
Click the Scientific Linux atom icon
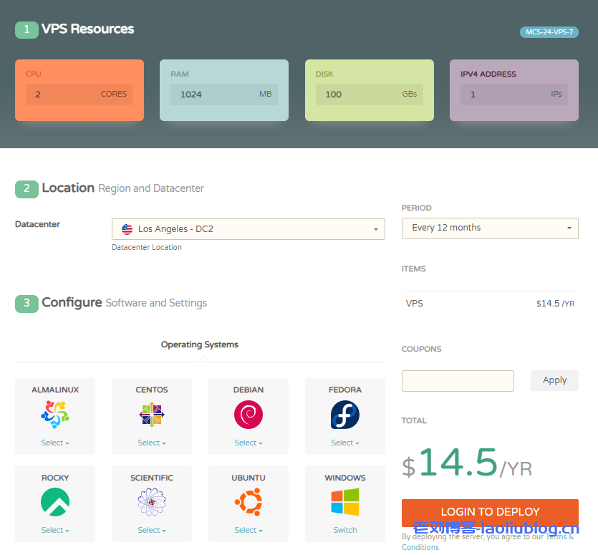click(x=151, y=503)
